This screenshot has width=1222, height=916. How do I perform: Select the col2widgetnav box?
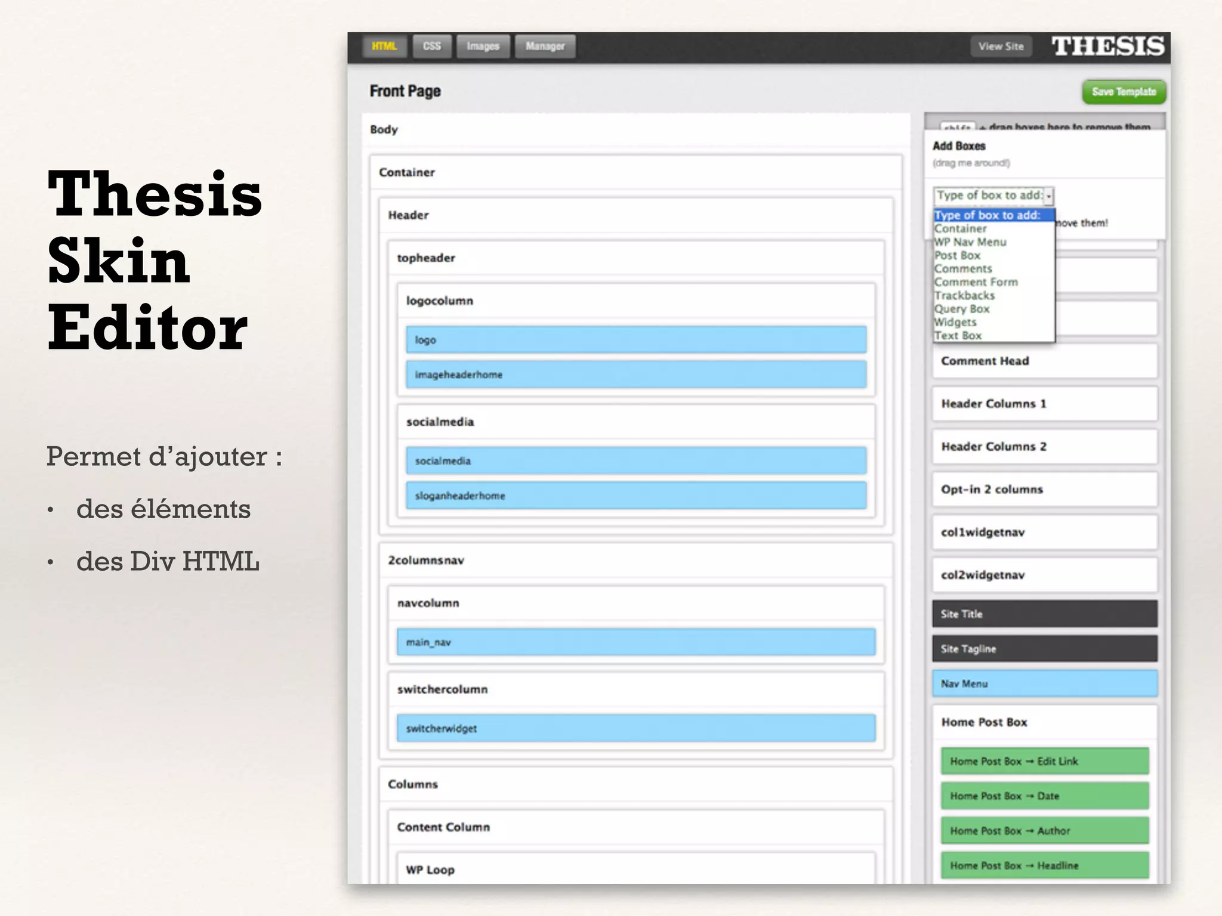1045,575
